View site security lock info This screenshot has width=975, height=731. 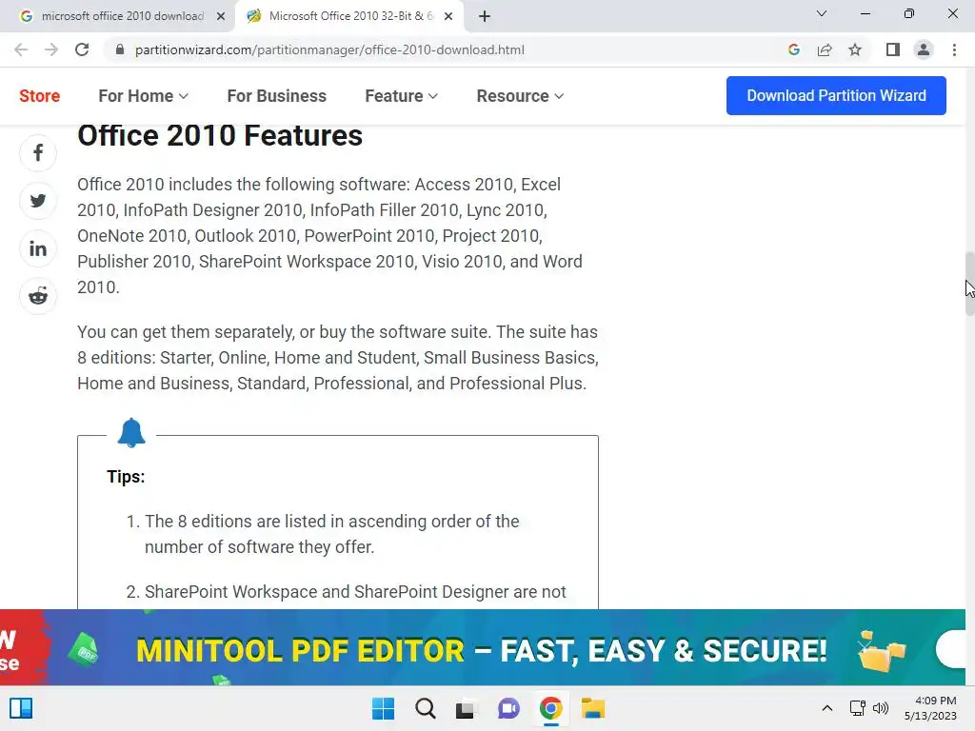(x=120, y=49)
